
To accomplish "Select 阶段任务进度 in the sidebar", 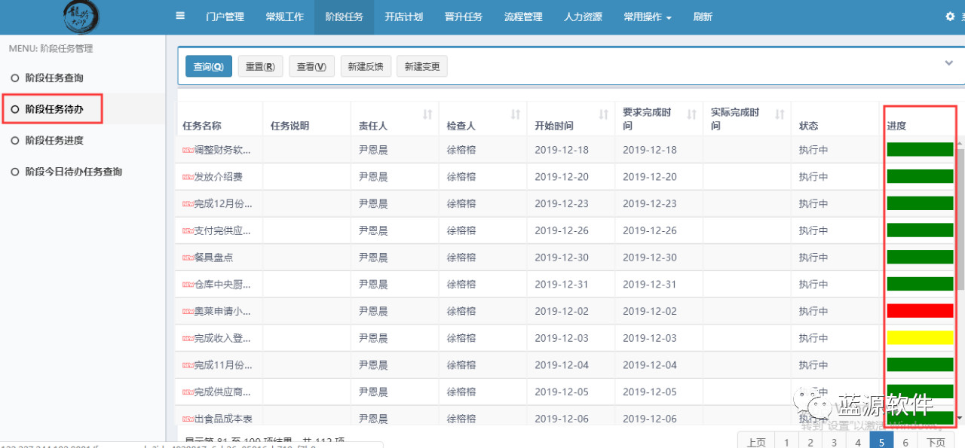I will tap(54, 140).
